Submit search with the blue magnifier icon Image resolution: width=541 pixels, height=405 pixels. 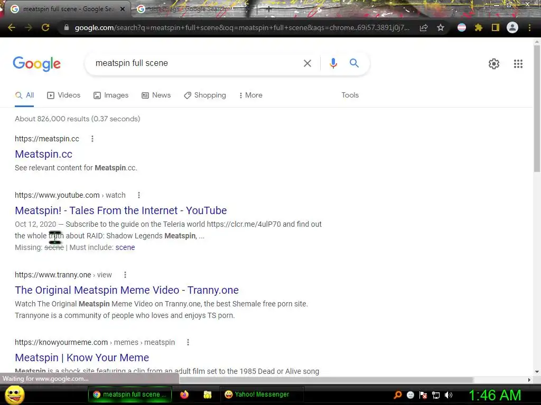(354, 63)
